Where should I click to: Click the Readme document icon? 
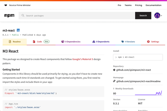[10, 42]
